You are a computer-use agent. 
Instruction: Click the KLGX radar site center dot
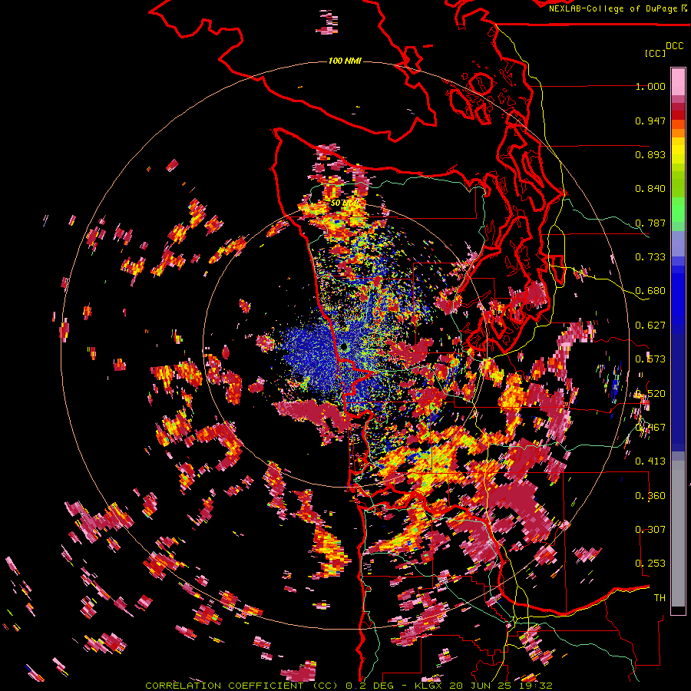tap(343, 348)
